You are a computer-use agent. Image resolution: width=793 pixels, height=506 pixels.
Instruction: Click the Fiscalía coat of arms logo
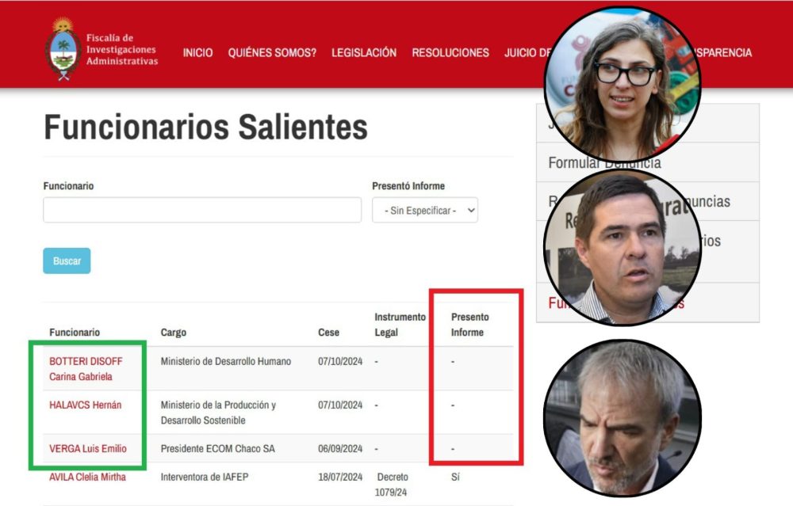click(x=62, y=51)
